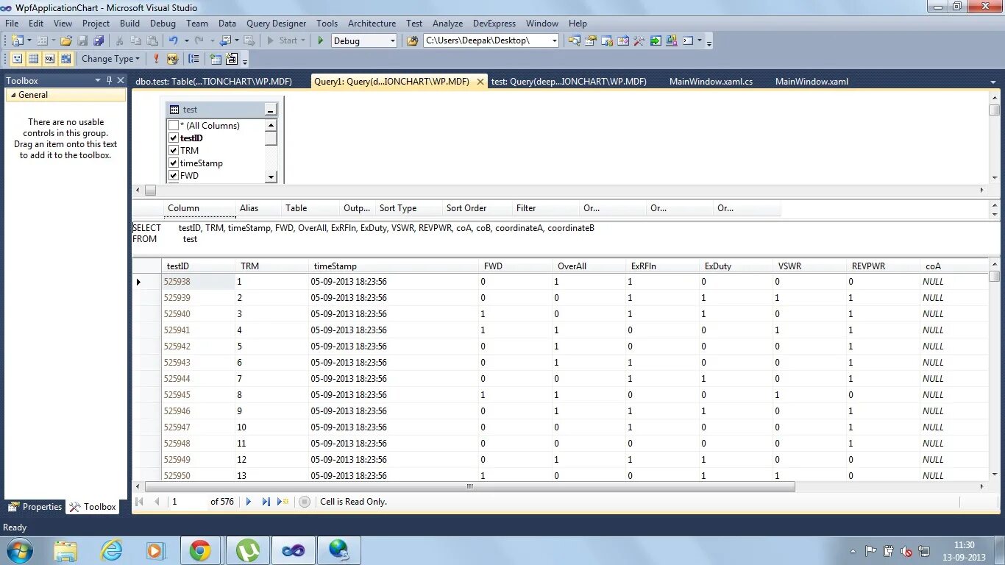Open Properties Window toolbar icon
1005x565 pixels.
click(590, 40)
